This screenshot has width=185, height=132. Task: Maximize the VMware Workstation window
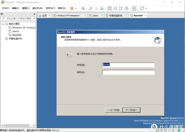pos(172,2)
